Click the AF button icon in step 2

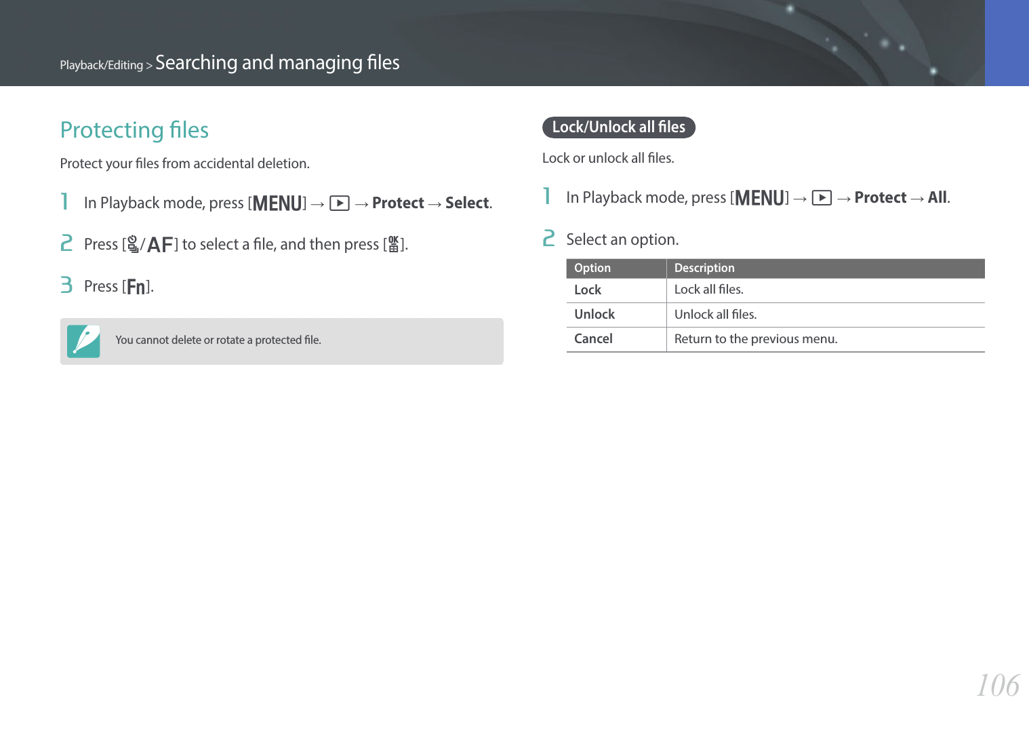point(160,245)
